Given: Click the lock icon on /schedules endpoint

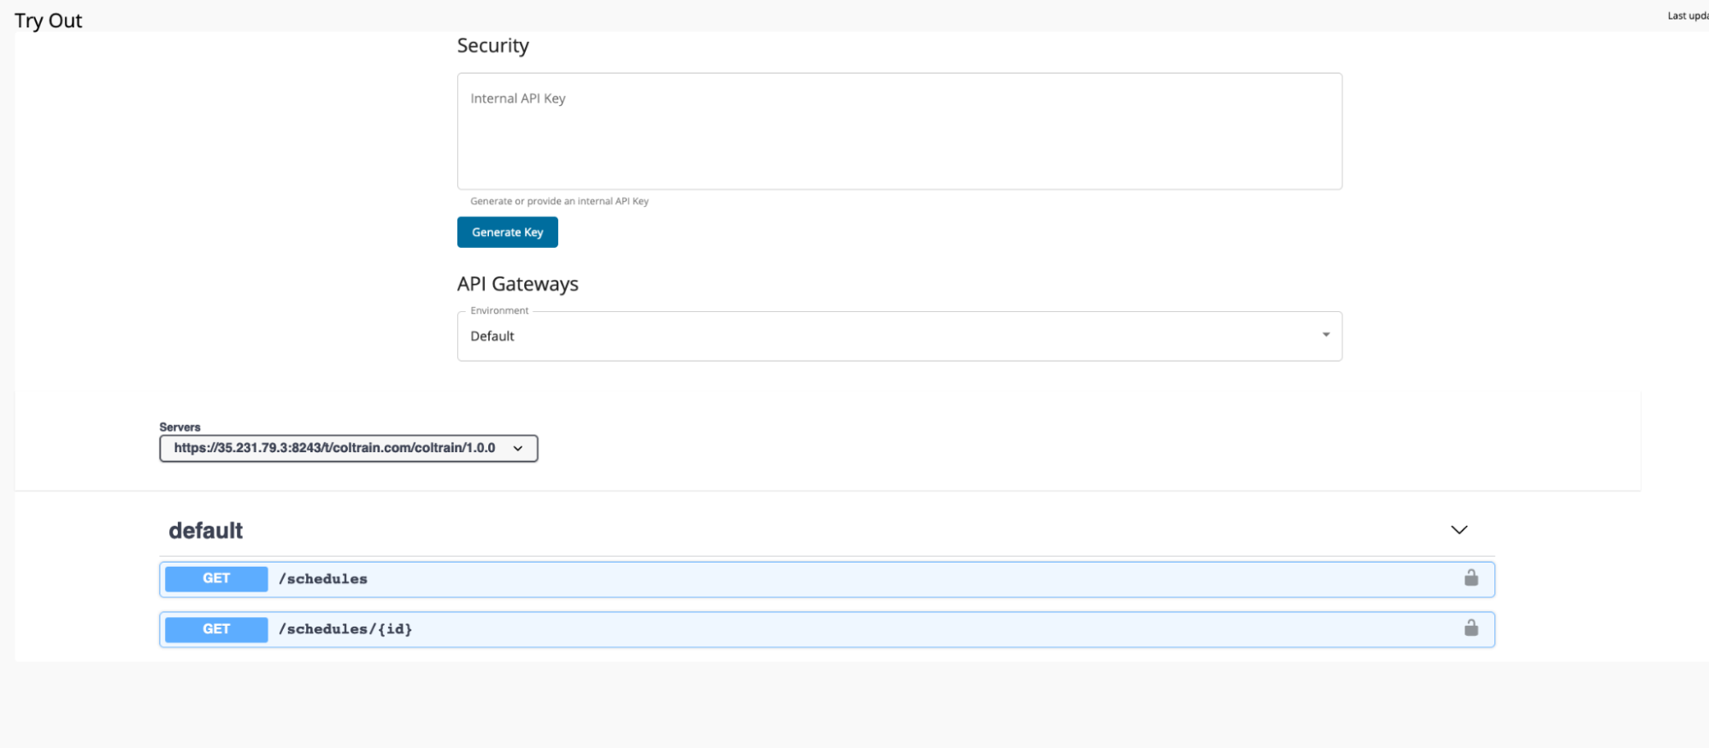Looking at the screenshot, I should coord(1470,579).
